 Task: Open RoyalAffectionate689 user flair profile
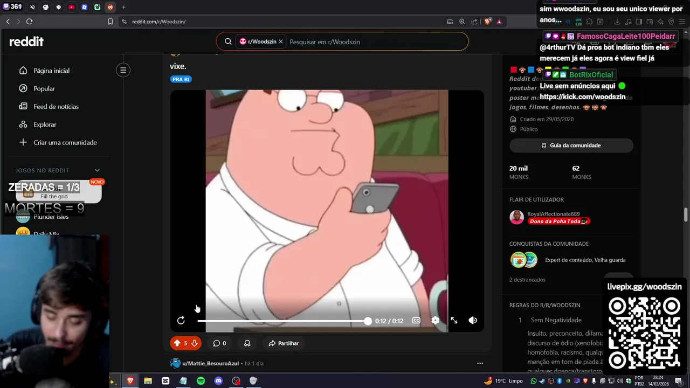pos(554,214)
